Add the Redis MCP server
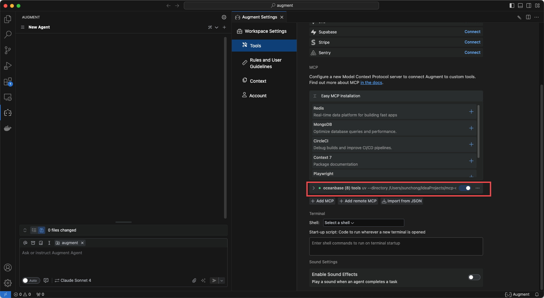Image resolution: width=544 pixels, height=298 pixels. (471, 112)
